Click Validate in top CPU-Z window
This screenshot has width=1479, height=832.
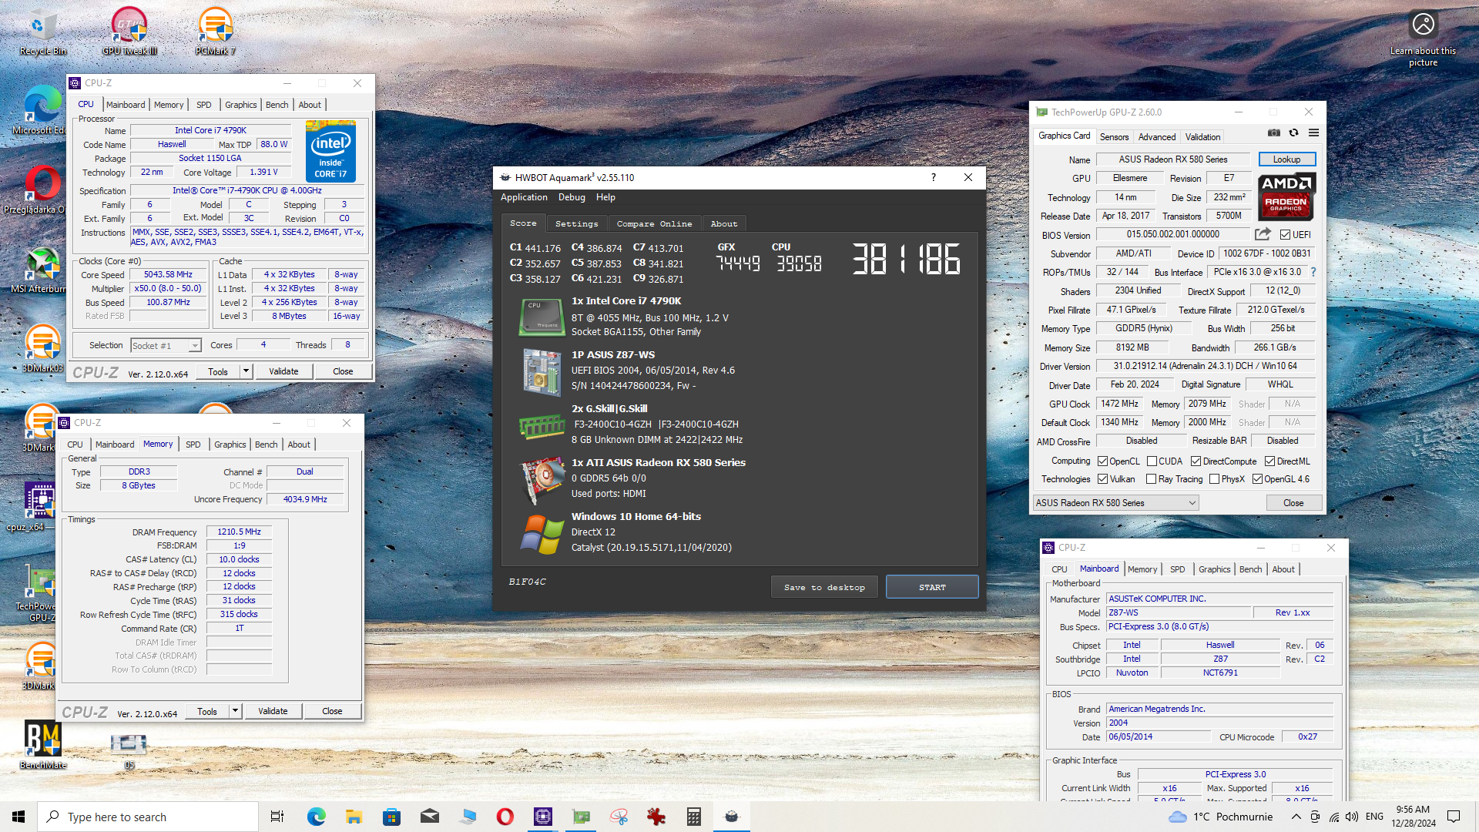[283, 371]
